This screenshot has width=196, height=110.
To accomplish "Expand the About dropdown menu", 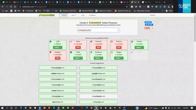I will click(x=74, y=15).
